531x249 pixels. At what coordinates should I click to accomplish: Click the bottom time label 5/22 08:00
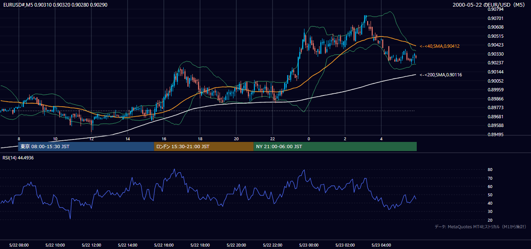pos(19,245)
